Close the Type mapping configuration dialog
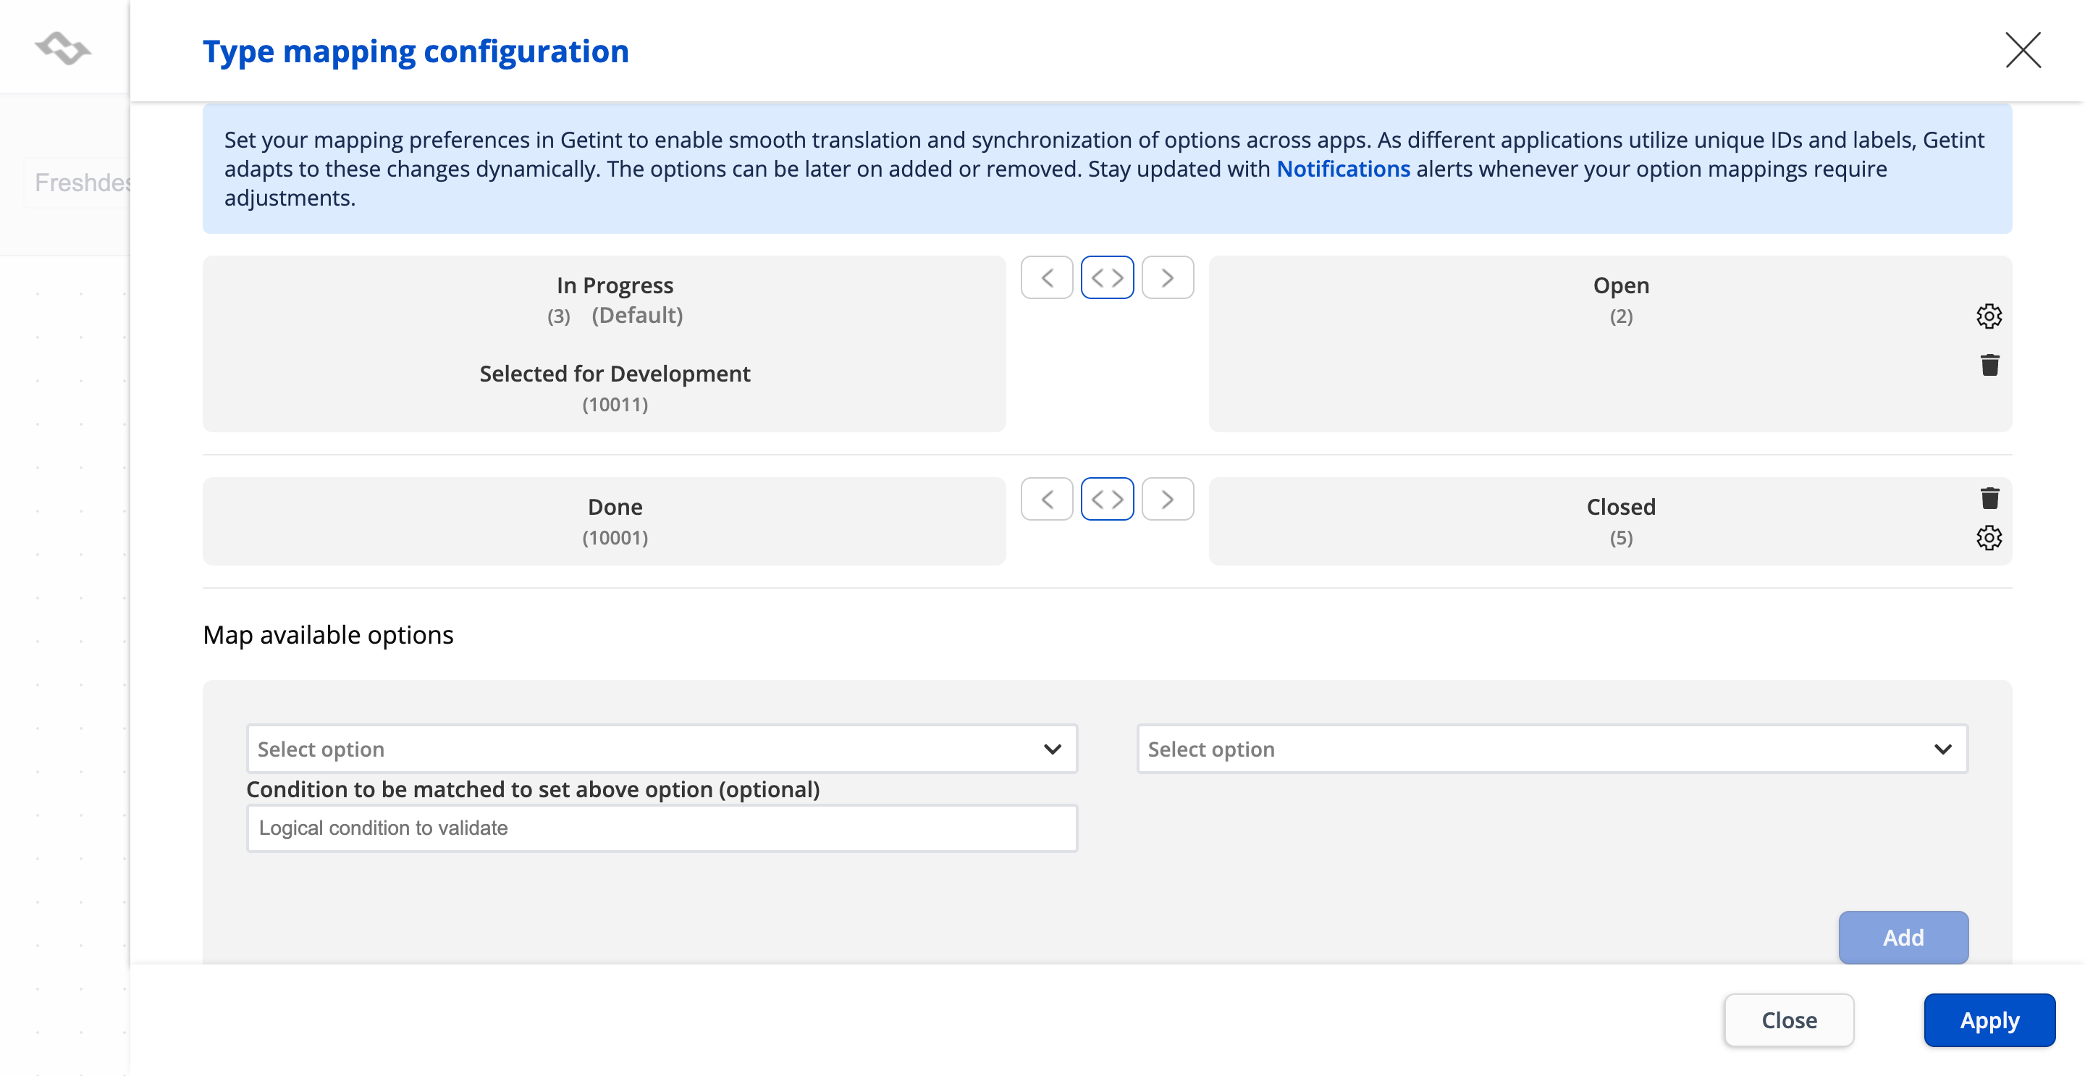Image resolution: width=2085 pixels, height=1076 pixels. click(x=2023, y=50)
